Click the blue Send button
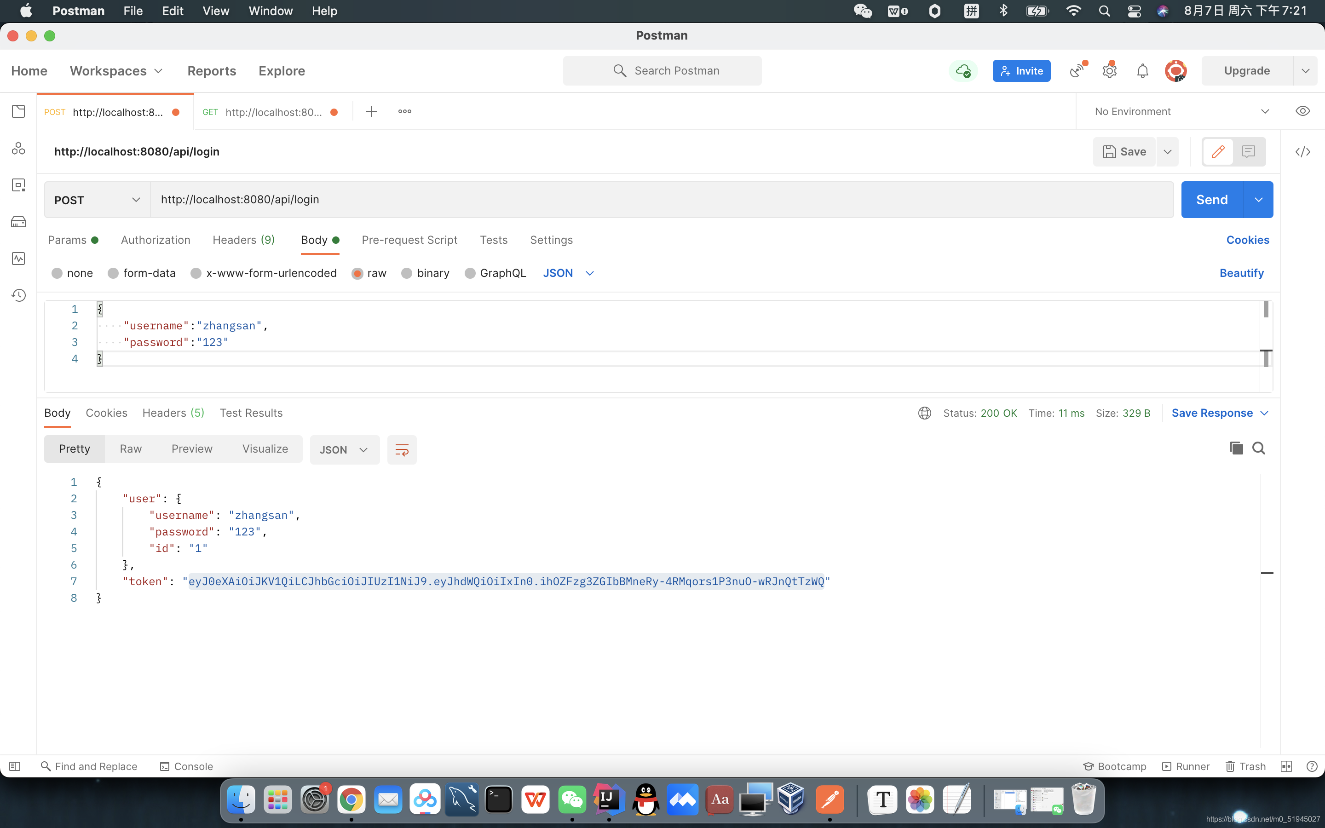 (x=1212, y=200)
